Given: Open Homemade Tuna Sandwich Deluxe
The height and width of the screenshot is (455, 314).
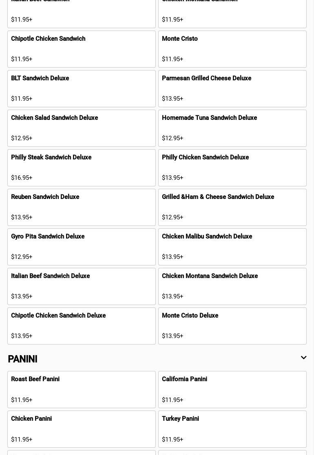Looking at the screenshot, I should [x=232, y=128].
